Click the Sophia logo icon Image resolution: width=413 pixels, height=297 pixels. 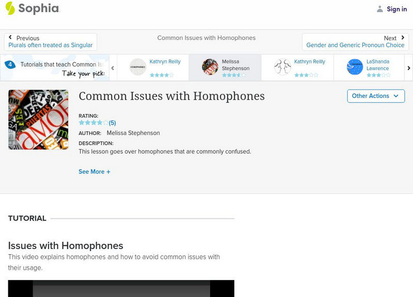click(10, 8)
